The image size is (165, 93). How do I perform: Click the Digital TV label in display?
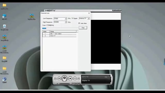click(x=86, y=80)
